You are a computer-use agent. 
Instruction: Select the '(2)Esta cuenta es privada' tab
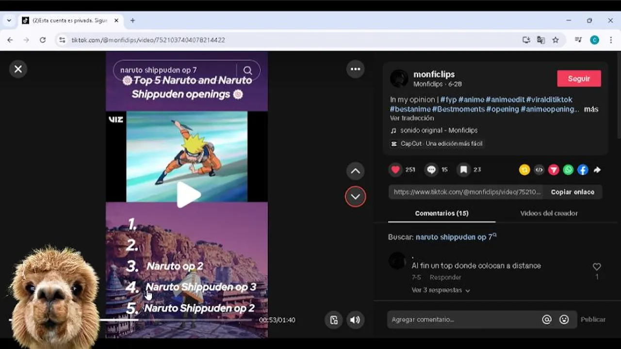coord(70,21)
